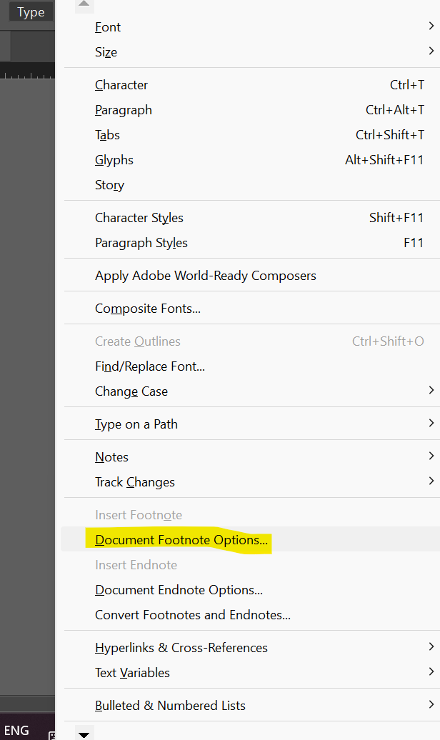Open the Type menu in menu bar
The image size is (440, 740).
31,12
